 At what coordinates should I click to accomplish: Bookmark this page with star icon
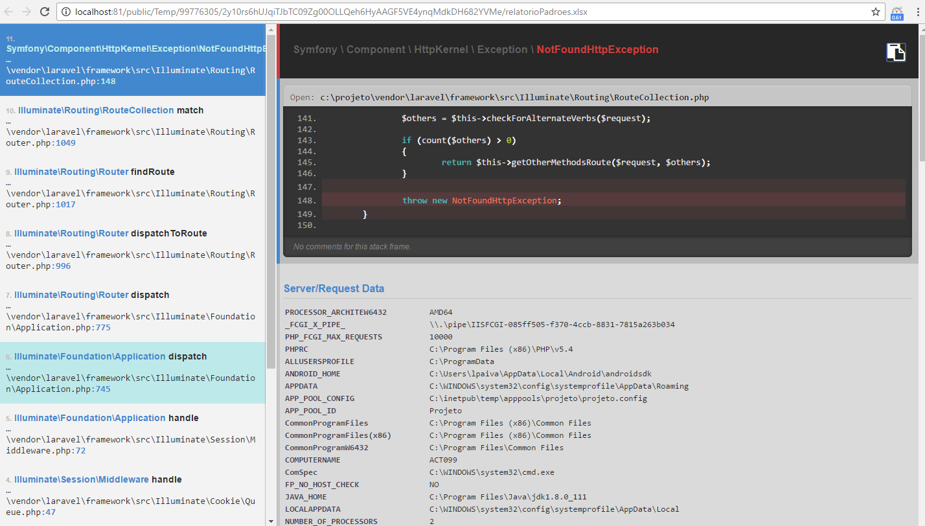(875, 12)
